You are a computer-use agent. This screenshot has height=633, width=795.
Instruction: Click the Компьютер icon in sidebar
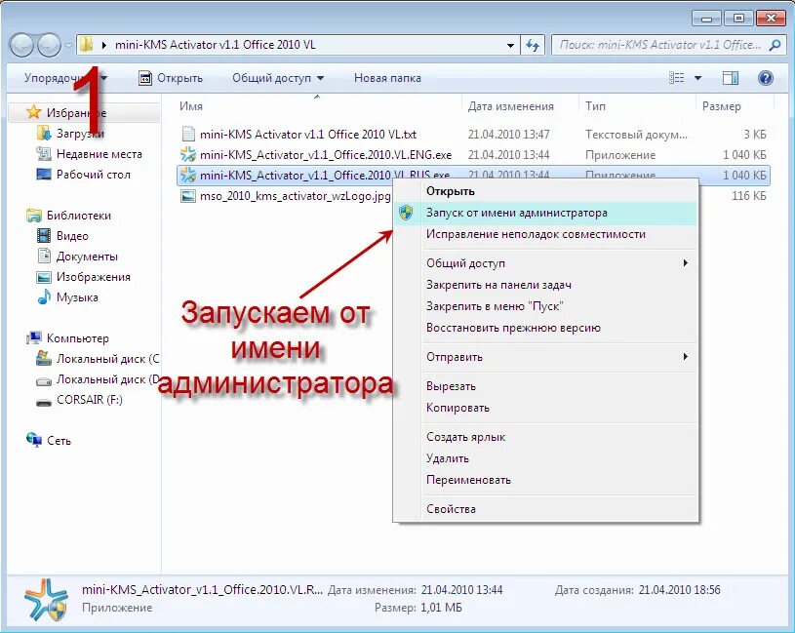(x=34, y=338)
